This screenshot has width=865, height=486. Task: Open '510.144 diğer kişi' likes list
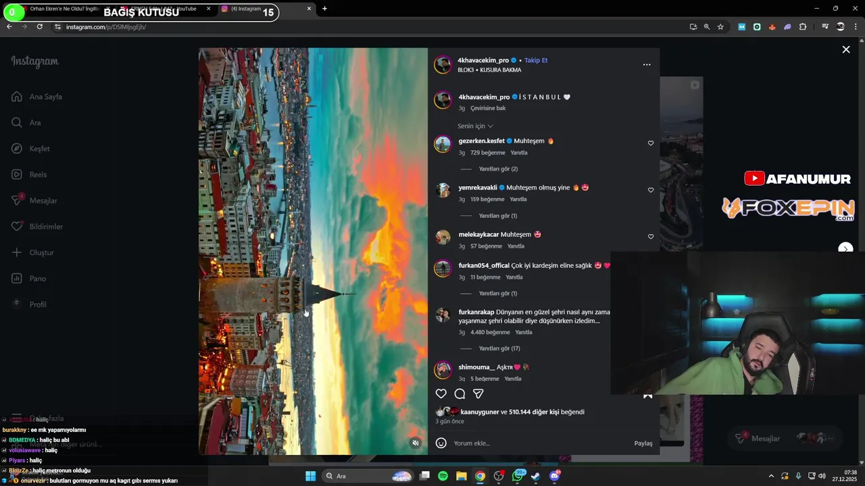point(534,412)
